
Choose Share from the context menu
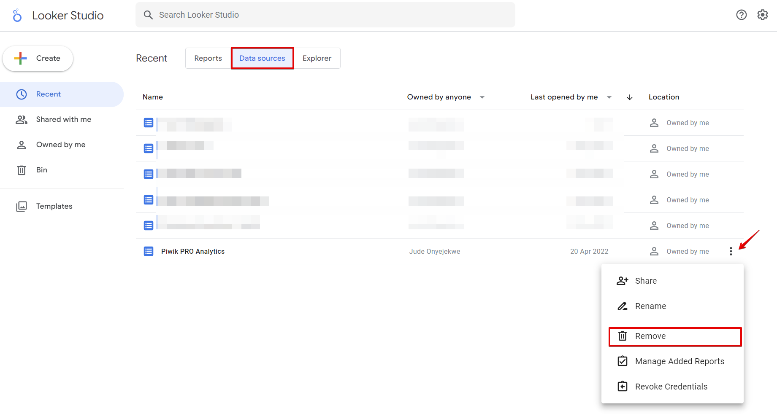[x=672, y=281]
